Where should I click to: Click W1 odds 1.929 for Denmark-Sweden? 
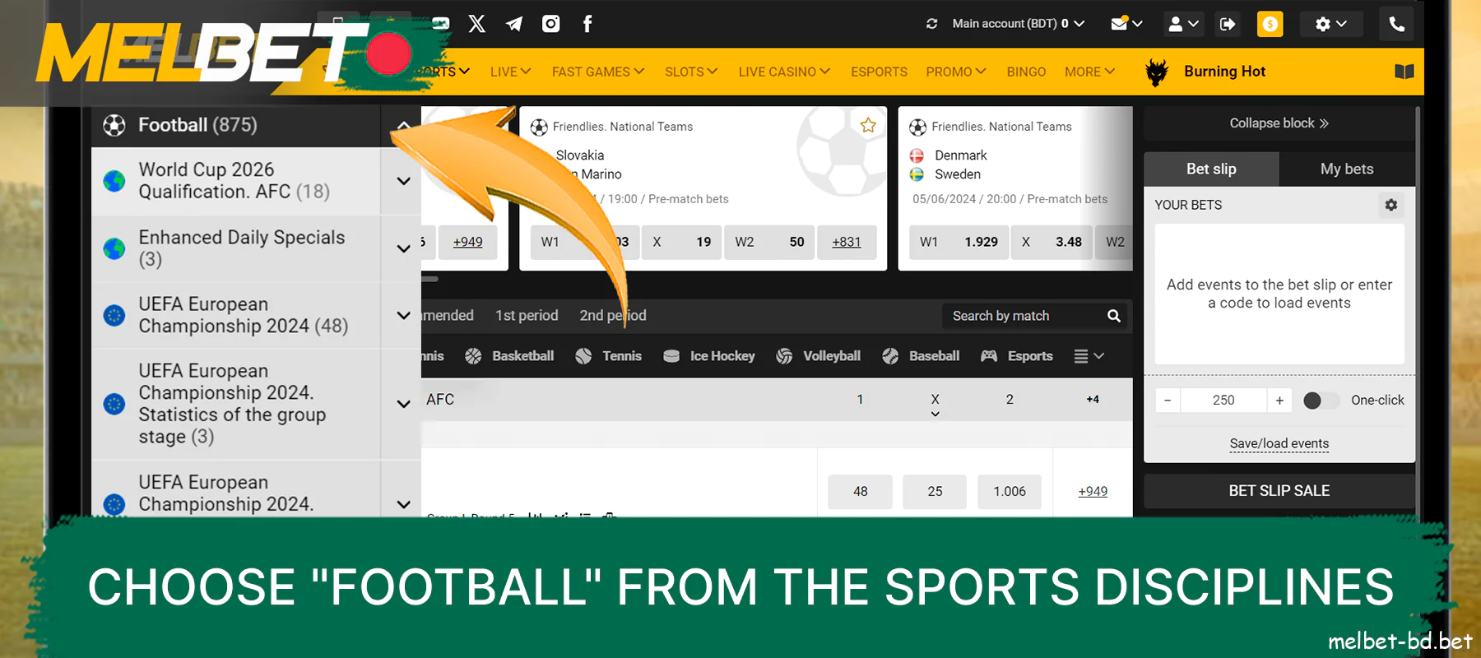point(959,242)
